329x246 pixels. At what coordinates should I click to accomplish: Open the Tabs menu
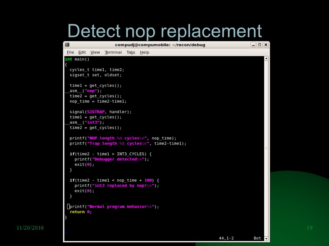pyautogui.click(x=131, y=52)
